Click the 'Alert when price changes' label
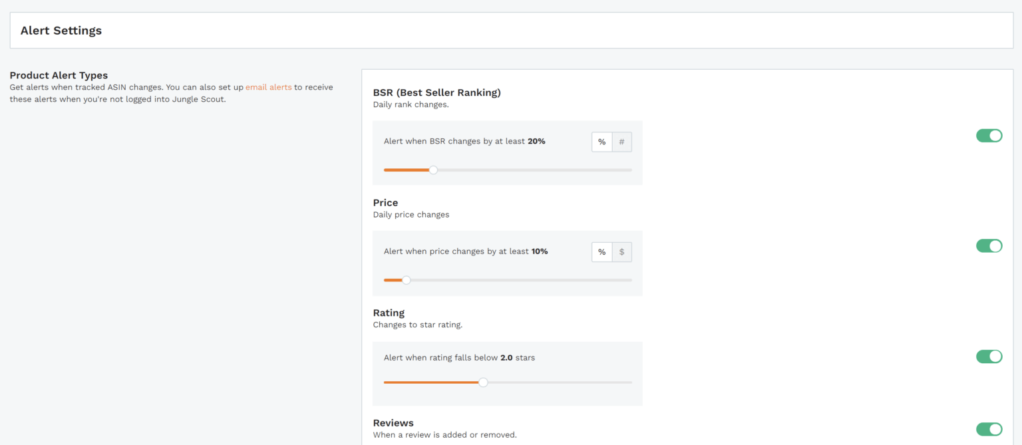Viewport: 1022px width, 445px height. pos(466,251)
